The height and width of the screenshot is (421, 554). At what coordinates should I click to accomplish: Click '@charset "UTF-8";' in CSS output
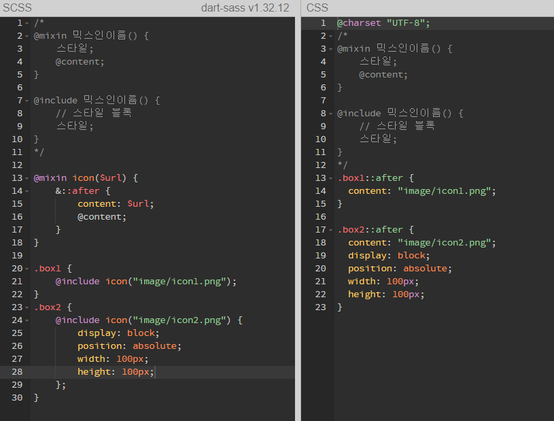pos(383,23)
